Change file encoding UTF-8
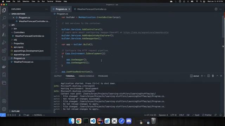225x126 pixels. click(173, 115)
